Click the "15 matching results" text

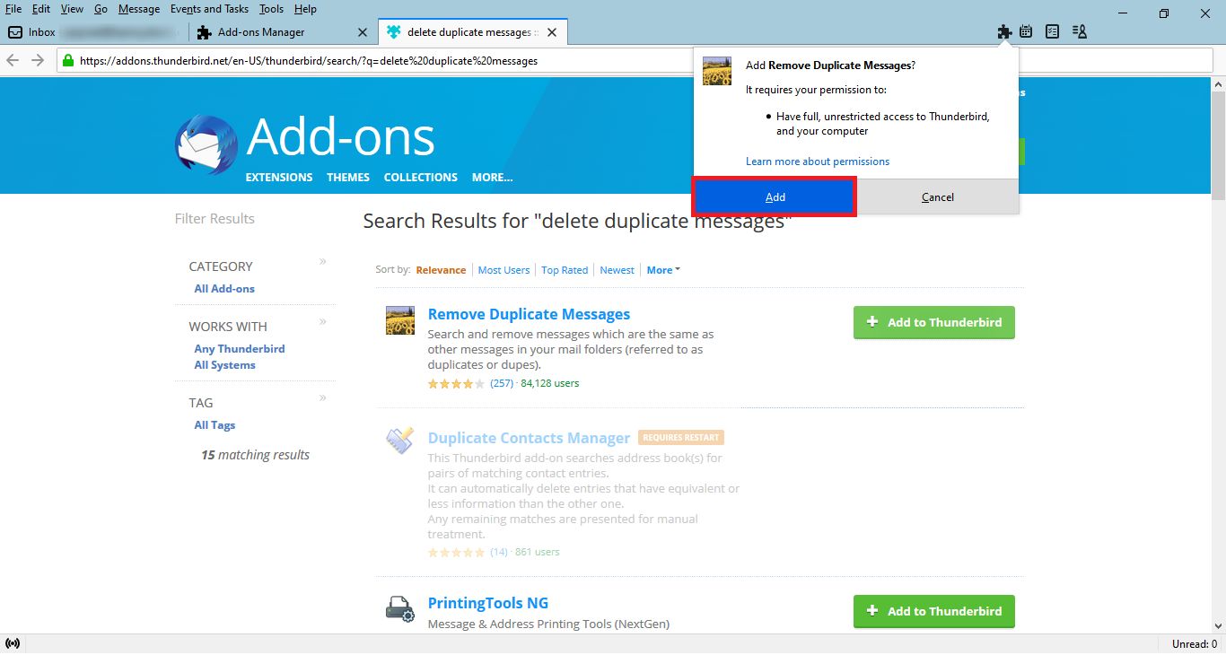coord(255,455)
